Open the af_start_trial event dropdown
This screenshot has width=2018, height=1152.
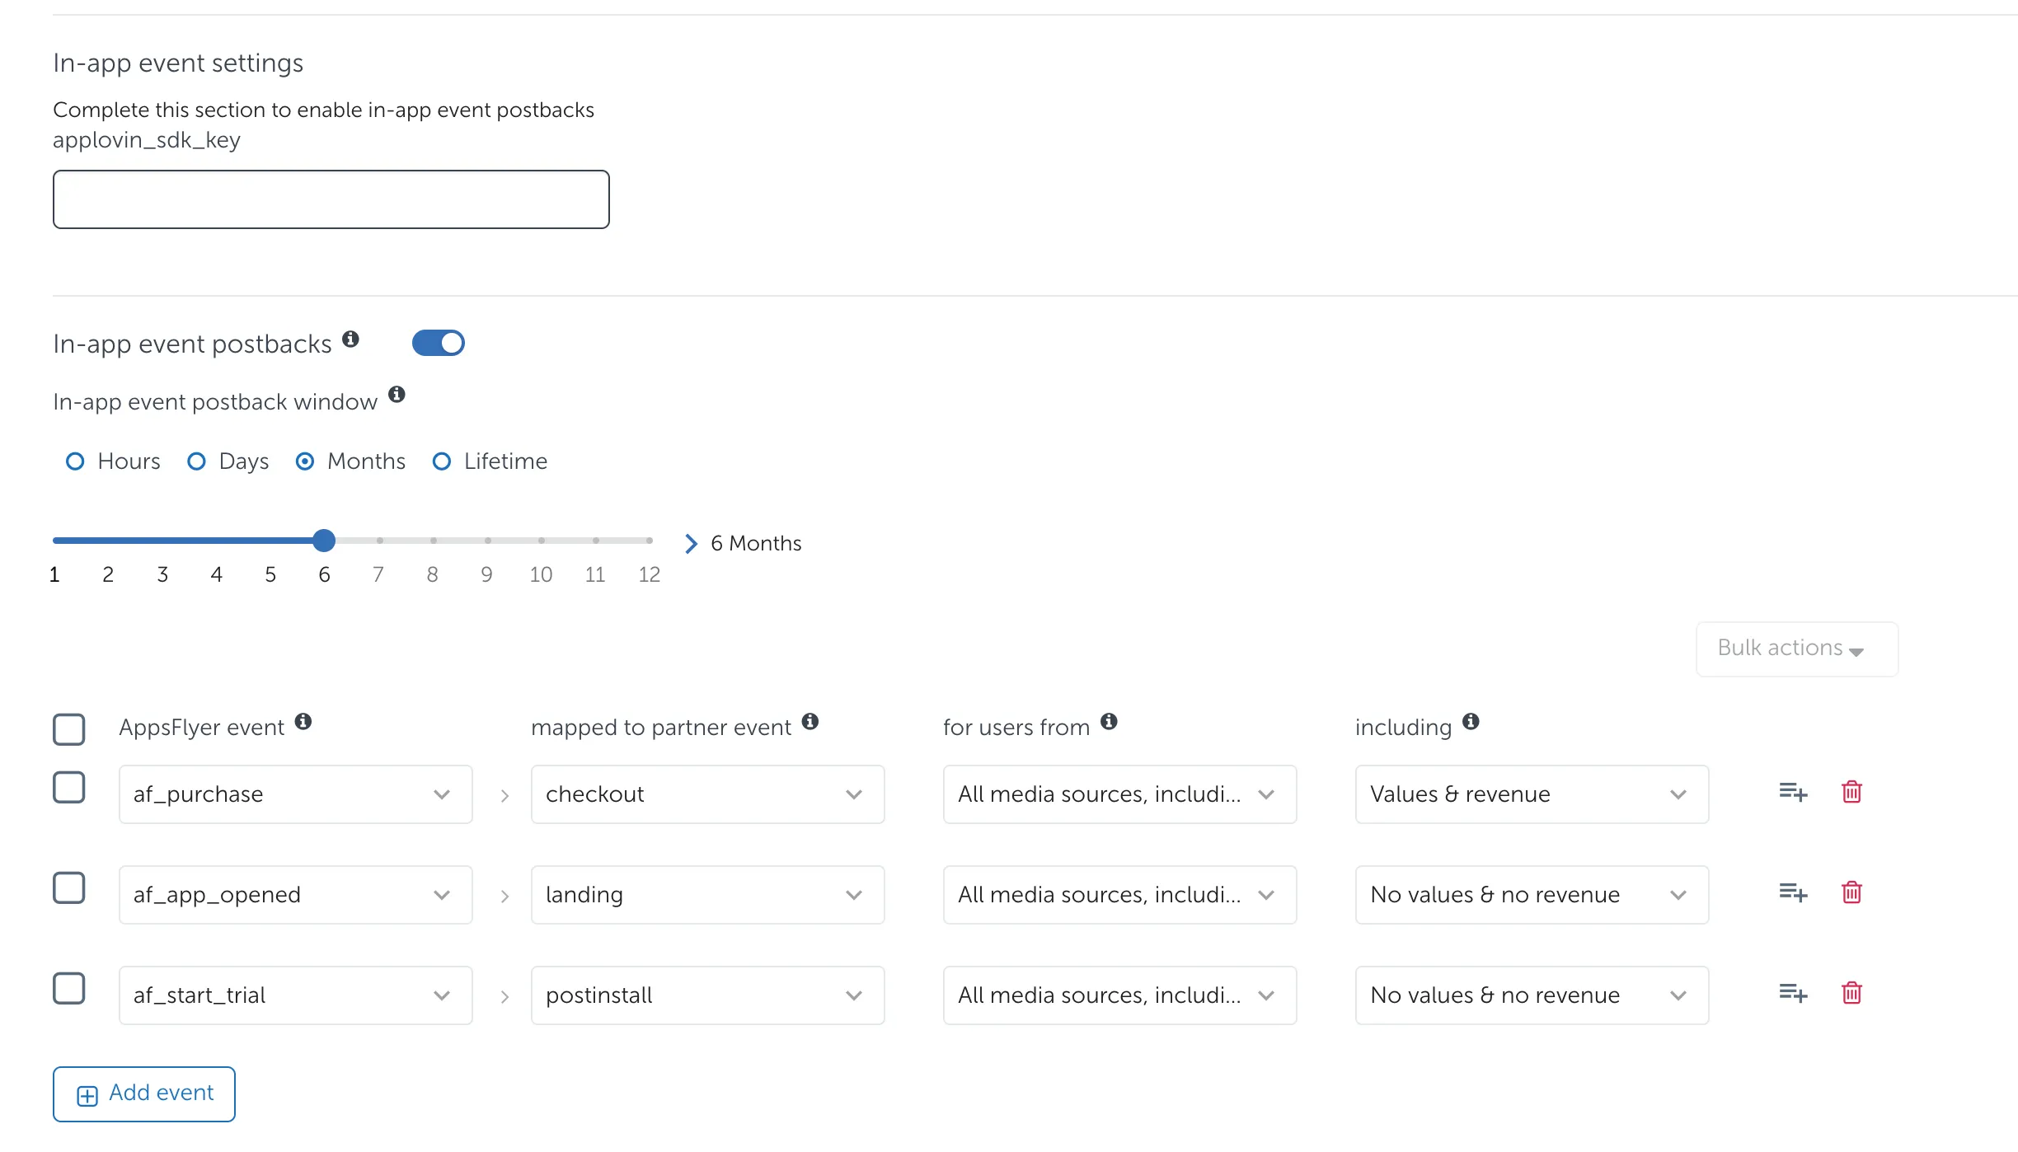point(296,995)
